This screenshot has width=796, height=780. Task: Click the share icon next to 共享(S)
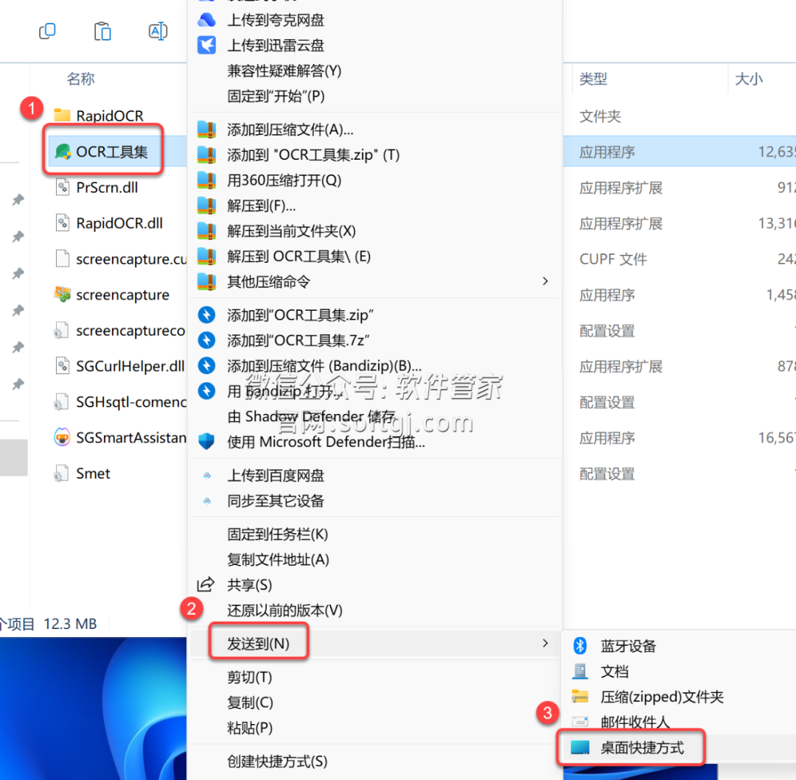206,585
